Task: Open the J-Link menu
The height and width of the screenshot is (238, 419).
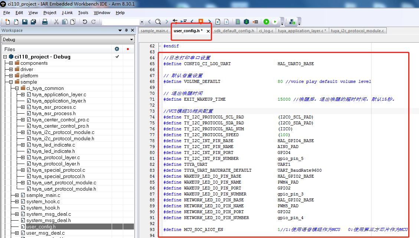Action: pyautogui.click(x=67, y=13)
